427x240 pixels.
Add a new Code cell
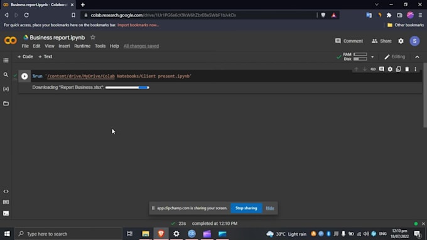(25, 56)
